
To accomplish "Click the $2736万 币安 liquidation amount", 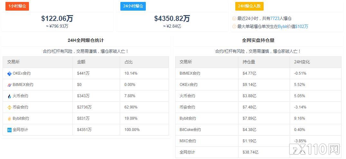I will [84, 107].
